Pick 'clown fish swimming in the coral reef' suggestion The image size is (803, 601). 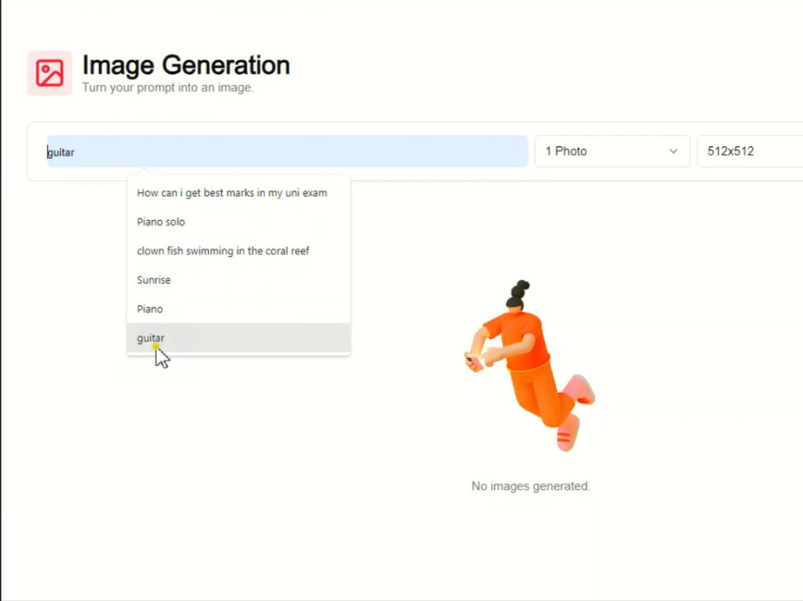238,251
